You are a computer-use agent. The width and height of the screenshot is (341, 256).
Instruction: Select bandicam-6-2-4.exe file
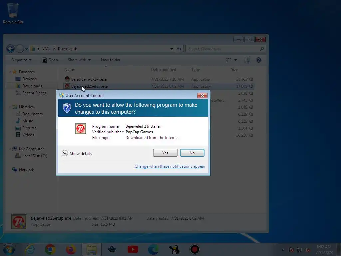click(x=89, y=79)
